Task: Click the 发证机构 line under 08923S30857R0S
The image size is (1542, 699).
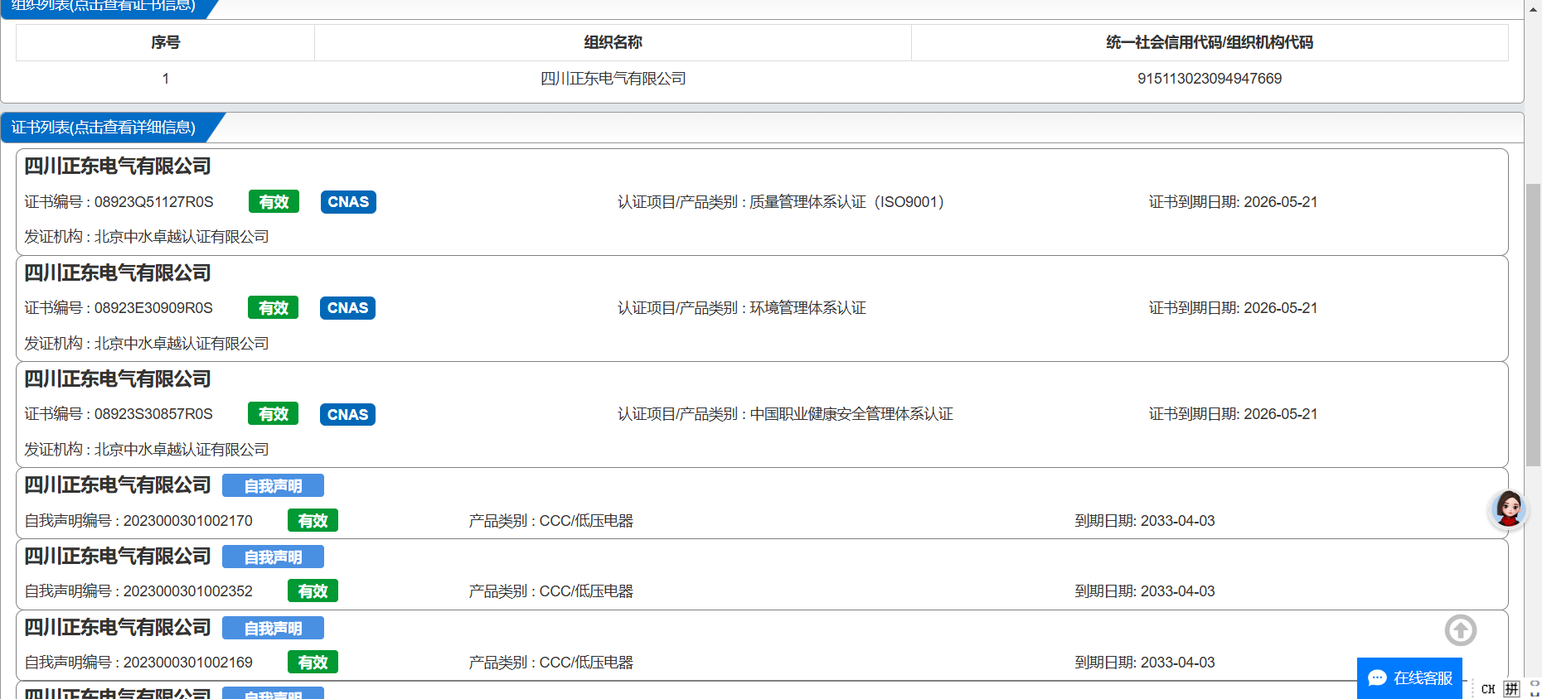Action: 147,450
